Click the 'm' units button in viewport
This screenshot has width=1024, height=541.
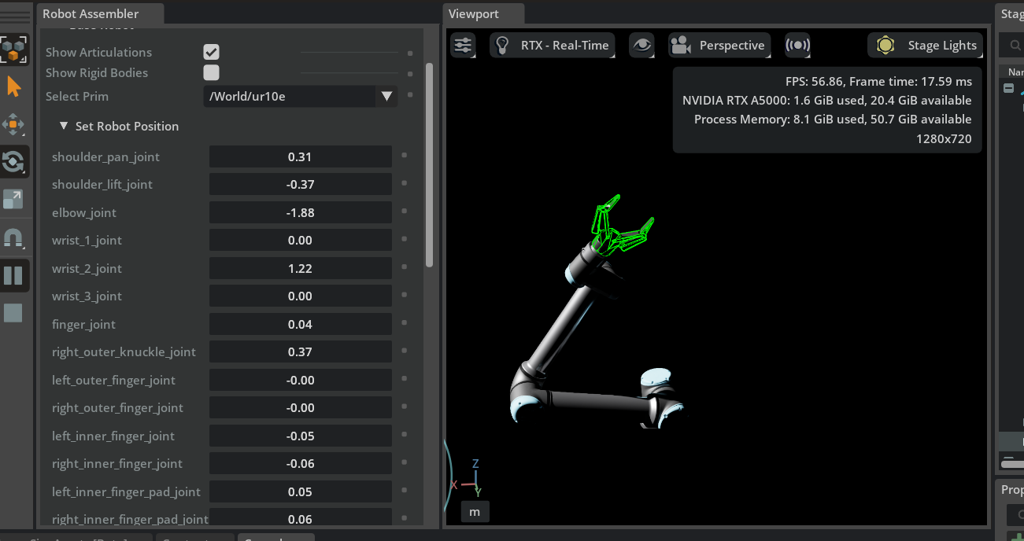pyautogui.click(x=475, y=512)
